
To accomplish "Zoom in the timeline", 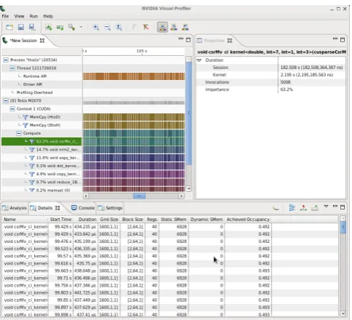I will tap(96, 27).
